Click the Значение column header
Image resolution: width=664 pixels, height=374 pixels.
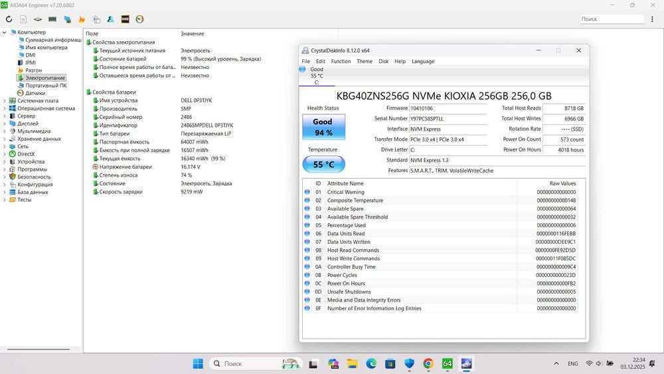193,33
